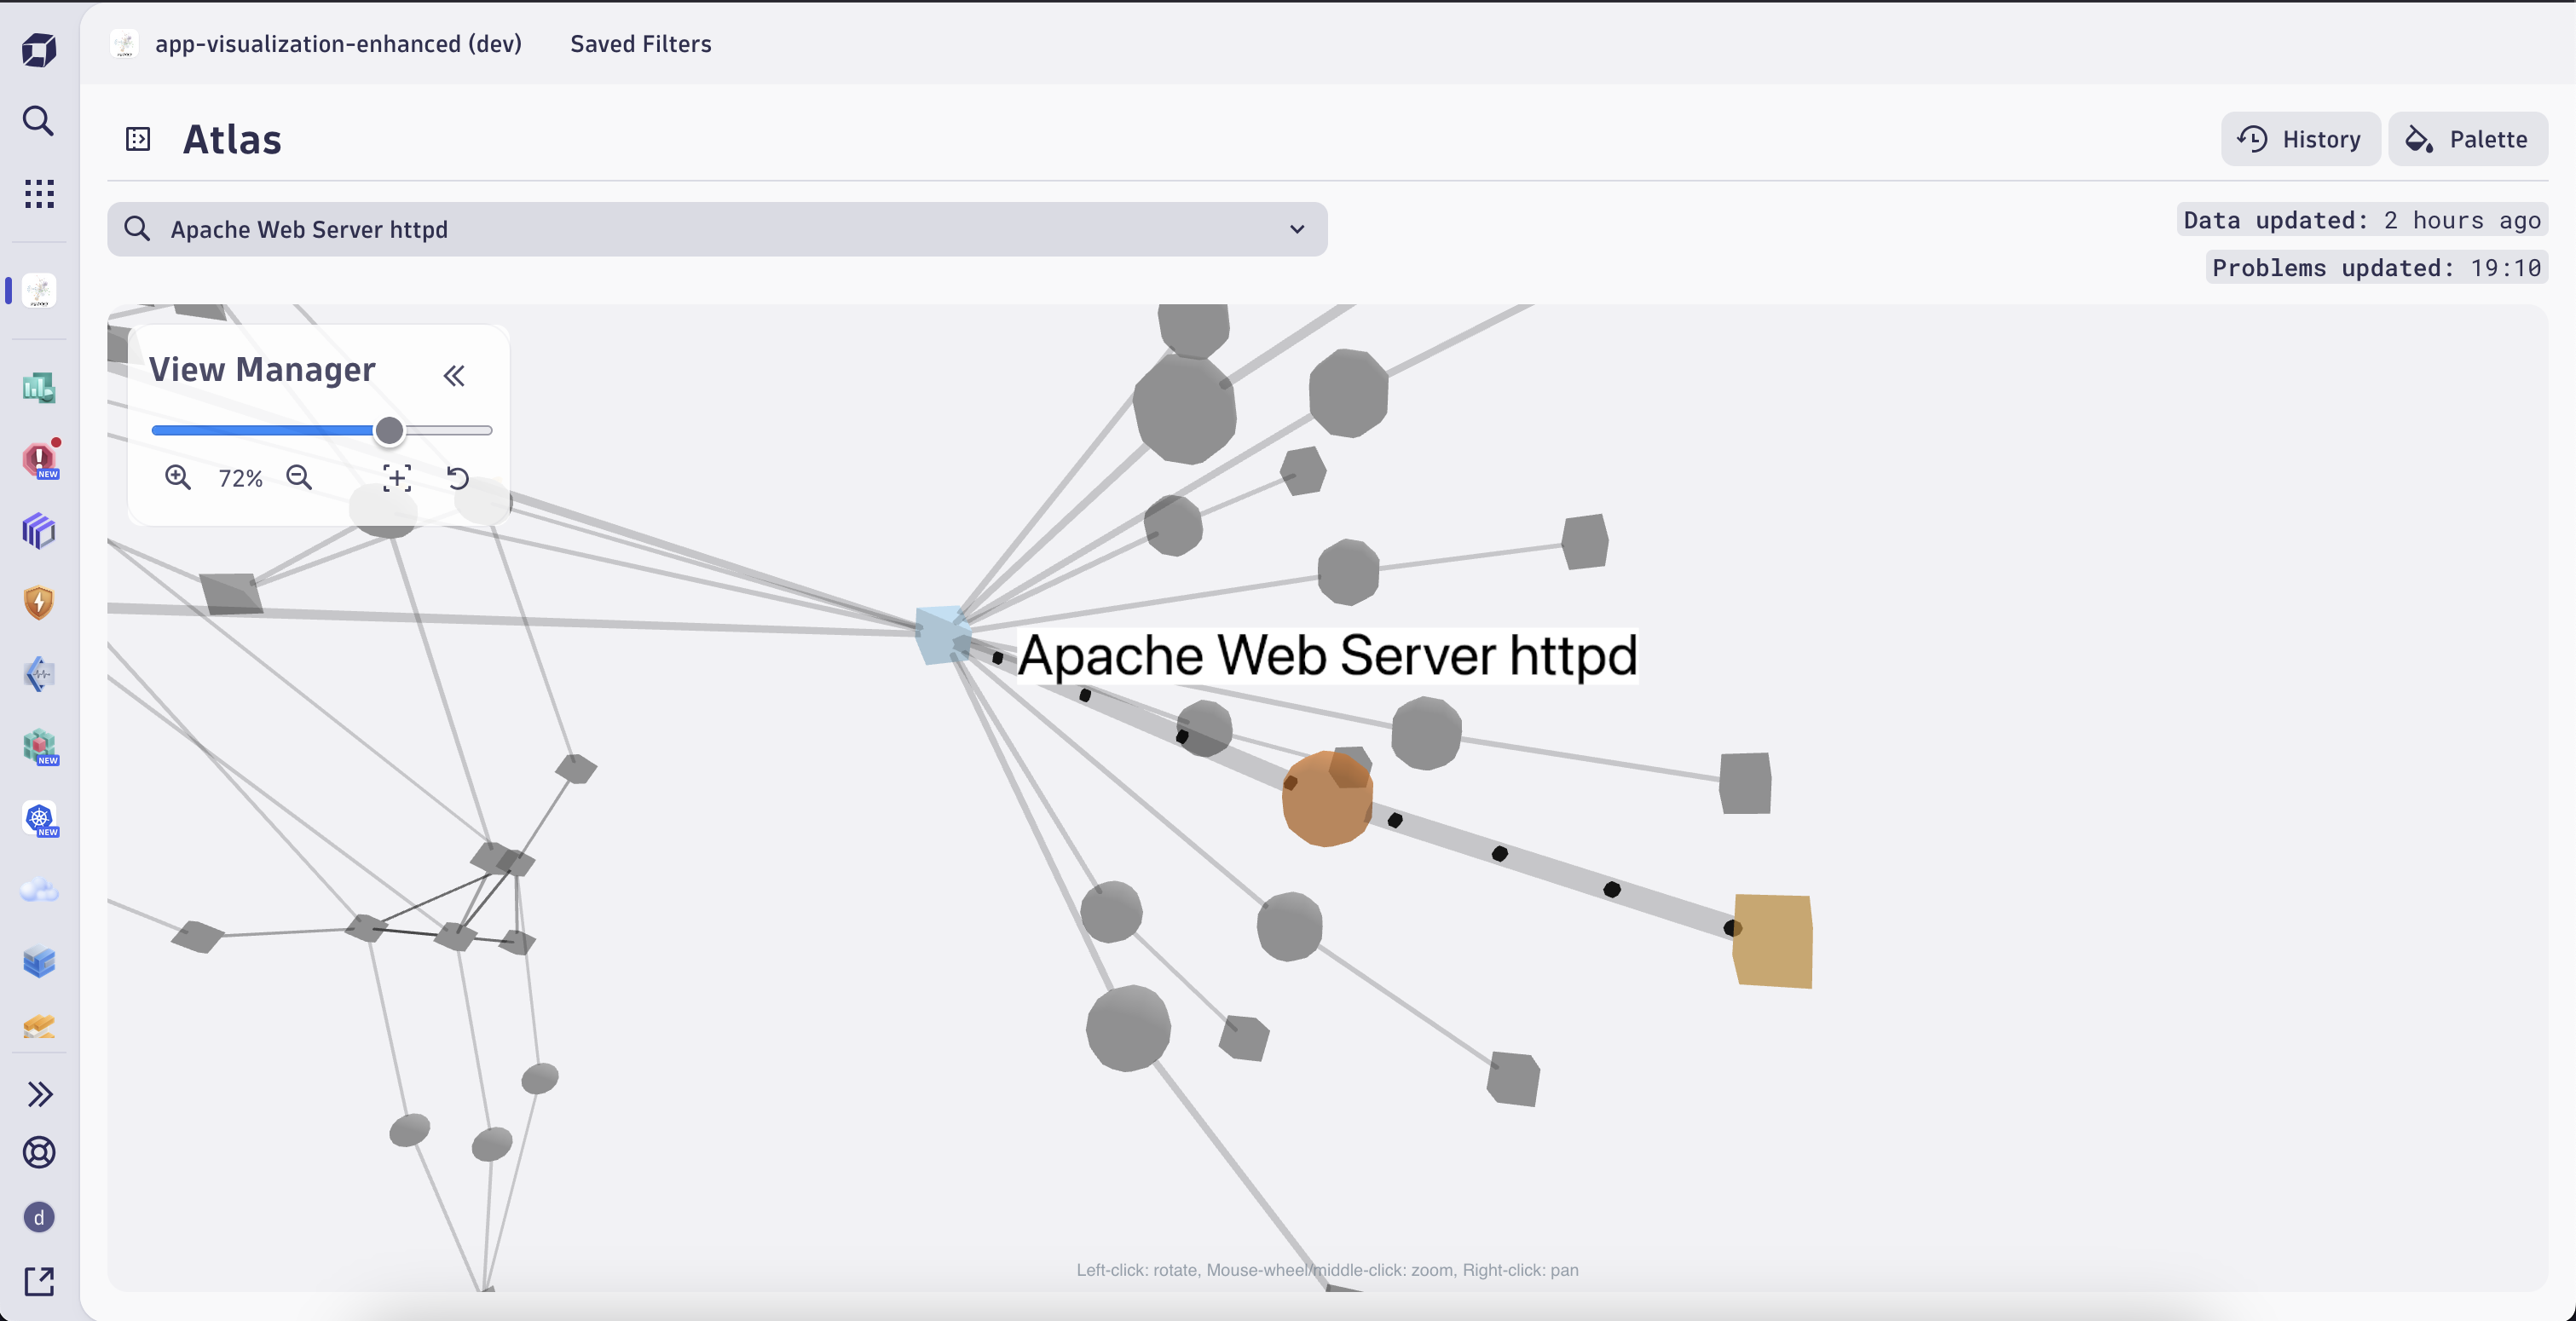Click the reset rotation arrow in View Manager

click(x=458, y=479)
